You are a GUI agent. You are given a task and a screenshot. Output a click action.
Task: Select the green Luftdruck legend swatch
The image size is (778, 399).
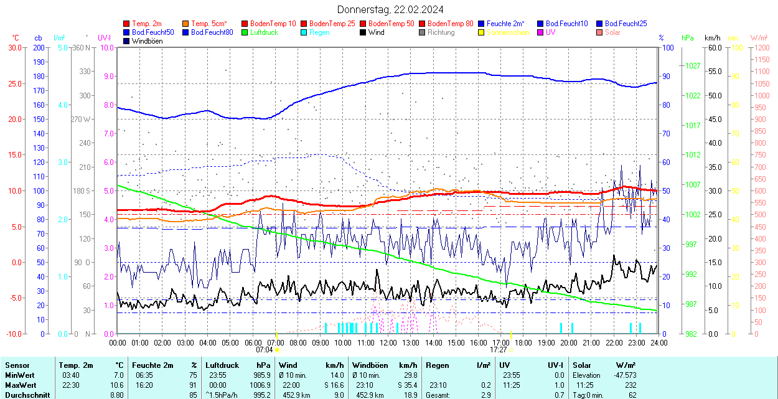pyautogui.click(x=245, y=32)
